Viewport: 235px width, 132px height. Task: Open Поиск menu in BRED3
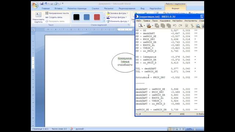155,21
